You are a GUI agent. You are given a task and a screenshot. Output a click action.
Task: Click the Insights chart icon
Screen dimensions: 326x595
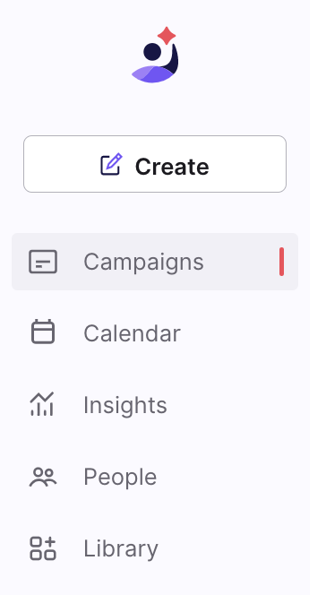point(42,404)
